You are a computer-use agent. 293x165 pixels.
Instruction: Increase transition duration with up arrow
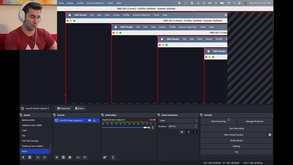tap(196, 125)
